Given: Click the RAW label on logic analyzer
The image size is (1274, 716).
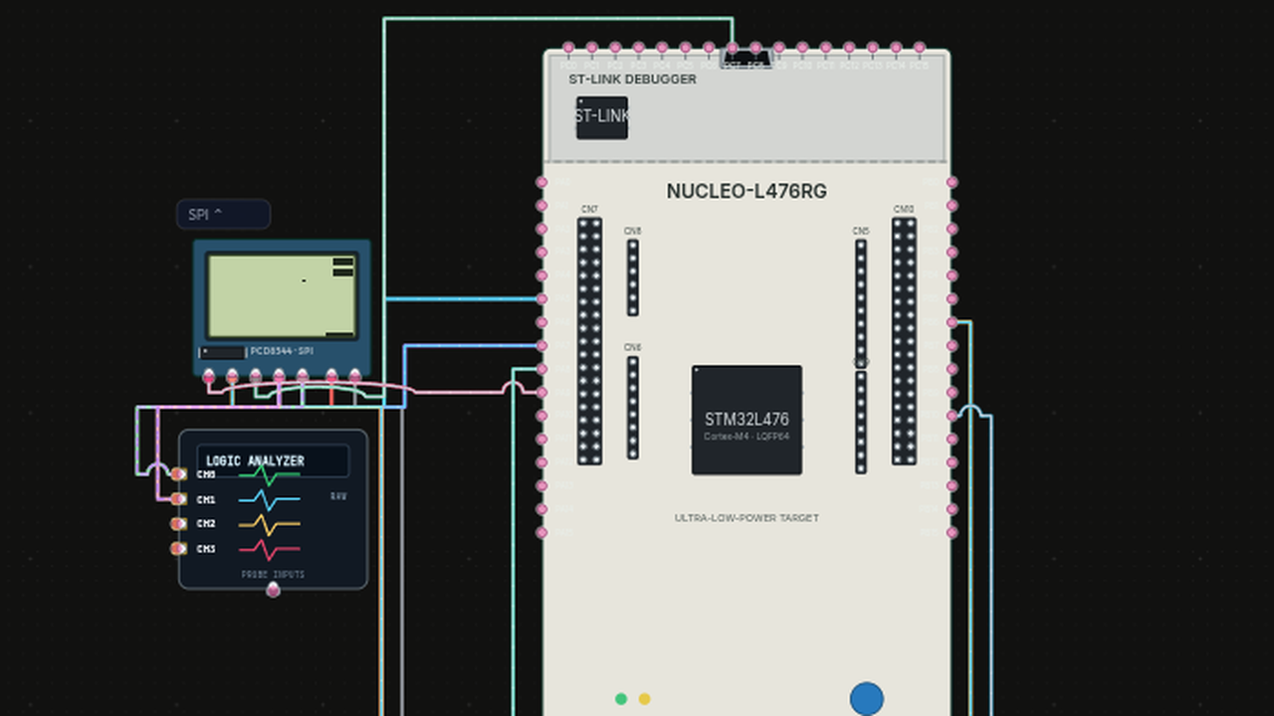Looking at the screenshot, I should (338, 496).
